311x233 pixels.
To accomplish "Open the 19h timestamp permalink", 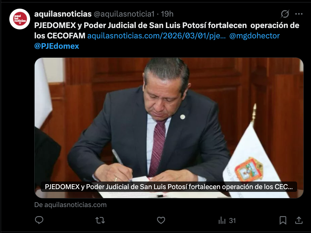I will [x=167, y=14].
